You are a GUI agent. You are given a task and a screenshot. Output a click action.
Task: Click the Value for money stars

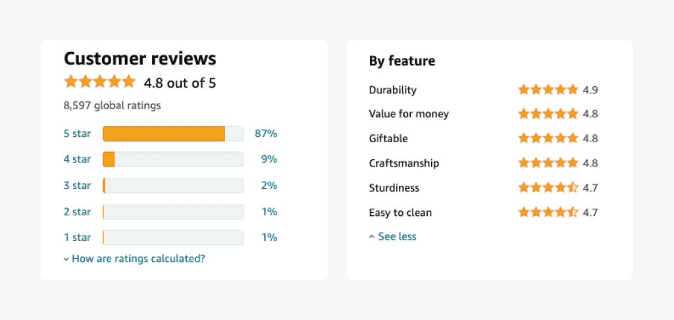548,114
